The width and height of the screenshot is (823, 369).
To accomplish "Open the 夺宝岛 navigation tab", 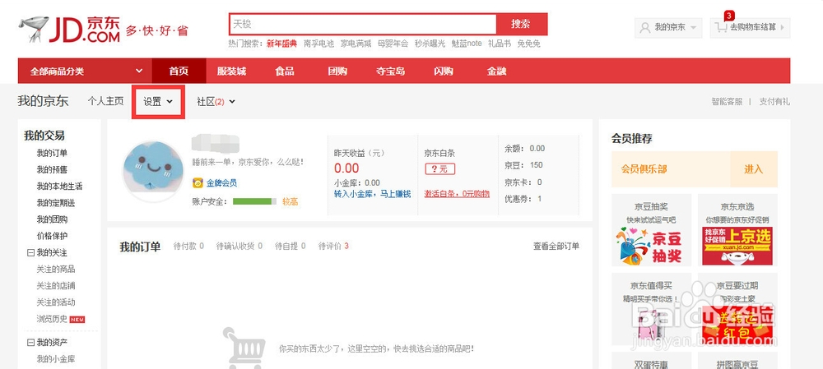I will (390, 71).
